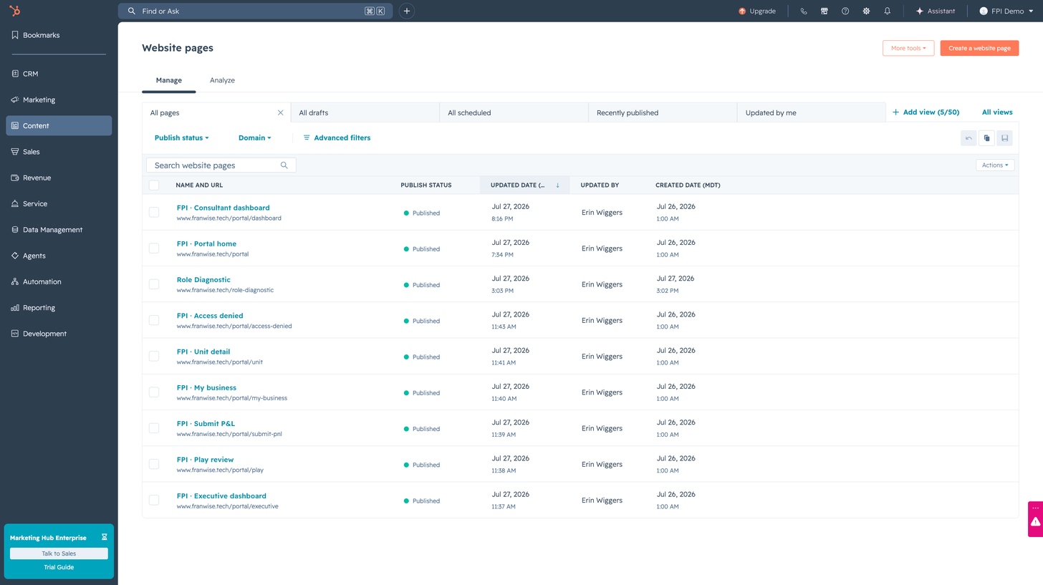Sort by Updated Date column header
This screenshot has height=585, width=1043.
524,185
